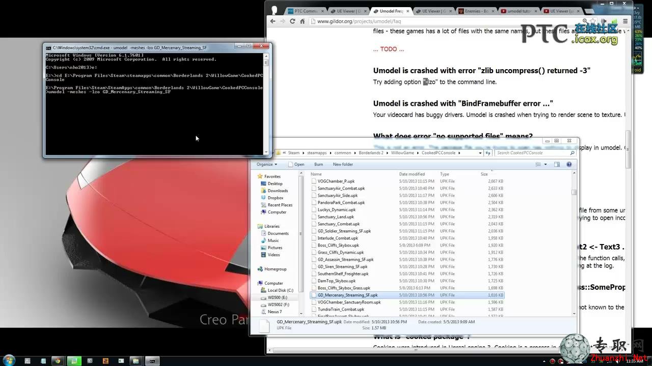Click the Explorer file list scrollbar thumb
This screenshot has width=652, height=366.
pyautogui.click(x=574, y=192)
